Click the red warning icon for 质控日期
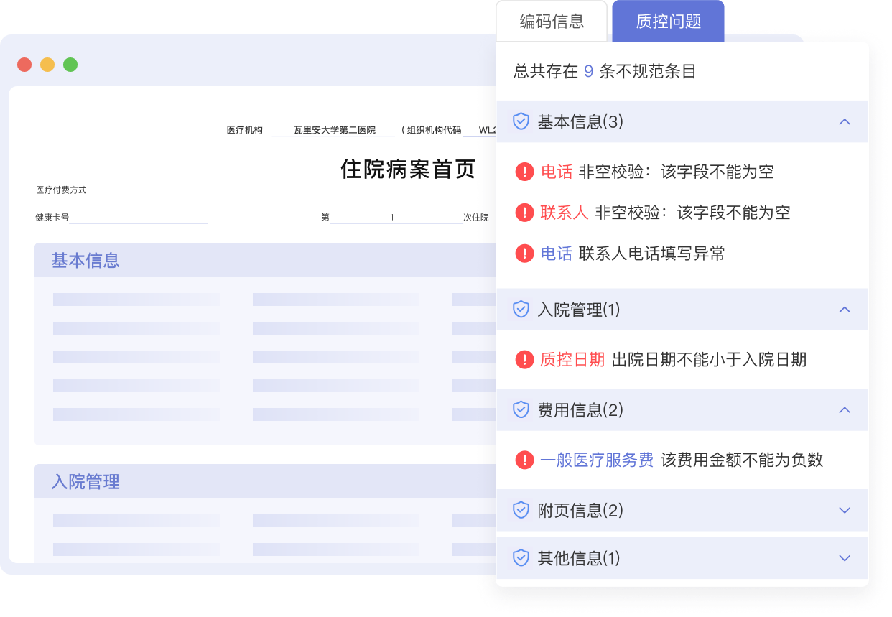This screenshot has width=892, height=617. click(x=524, y=359)
